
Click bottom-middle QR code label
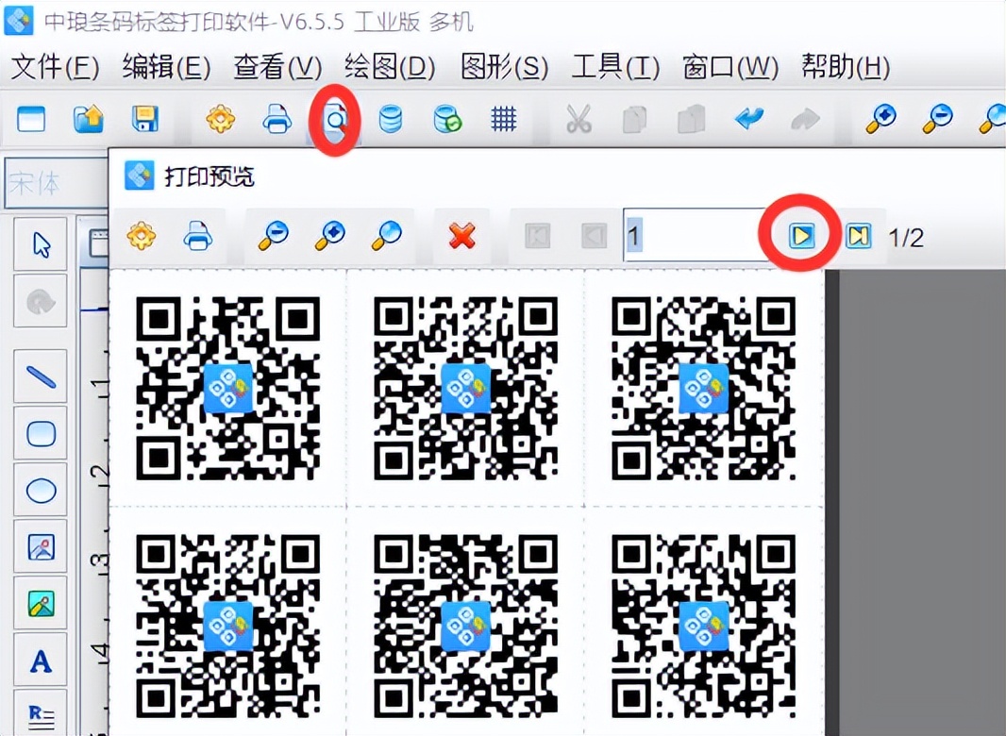(466, 627)
